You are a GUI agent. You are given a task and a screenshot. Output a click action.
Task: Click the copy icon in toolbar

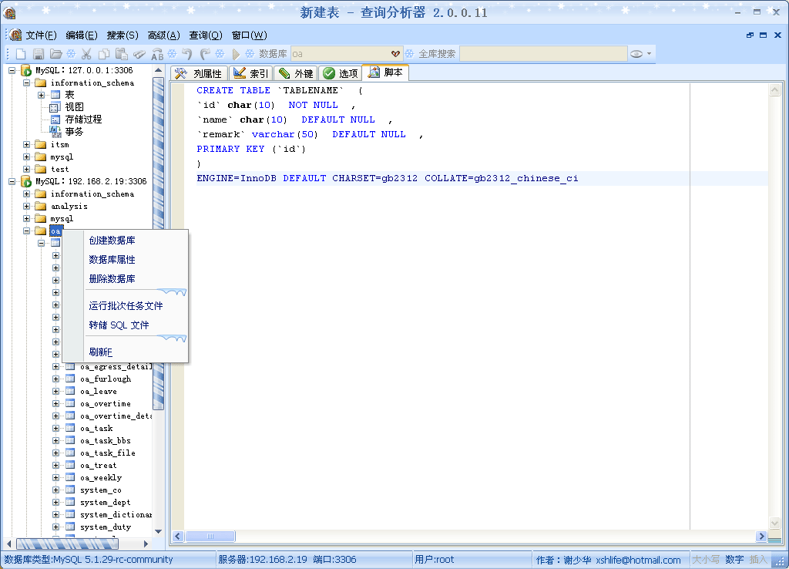tap(104, 54)
